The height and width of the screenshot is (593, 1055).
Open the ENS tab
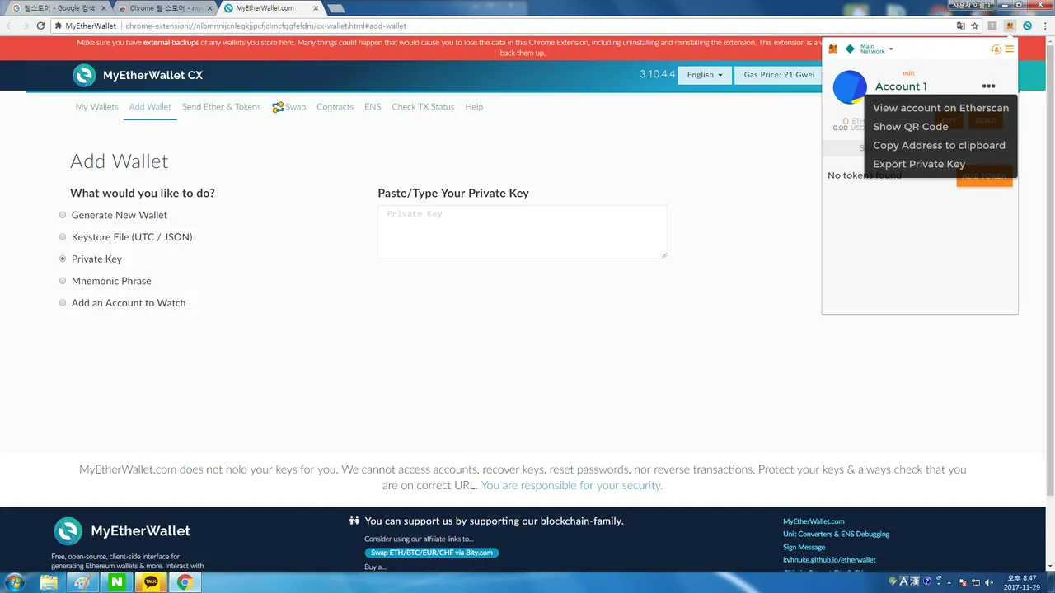pos(373,107)
